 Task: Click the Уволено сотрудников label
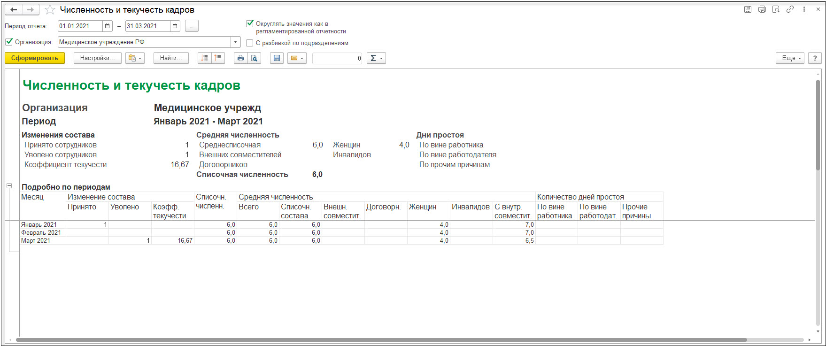pyautogui.click(x=61, y=155)
